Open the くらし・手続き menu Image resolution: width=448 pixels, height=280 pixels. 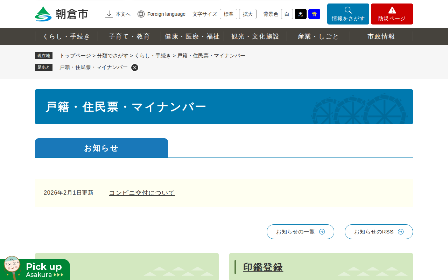[66, 36]
